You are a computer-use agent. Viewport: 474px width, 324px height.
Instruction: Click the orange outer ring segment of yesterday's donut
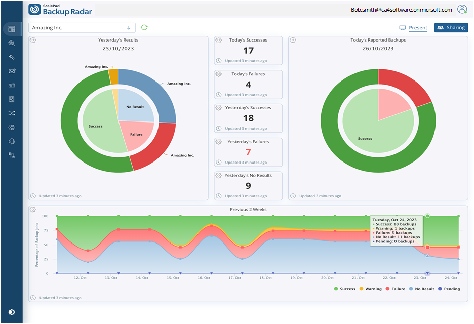click(113, 77)
